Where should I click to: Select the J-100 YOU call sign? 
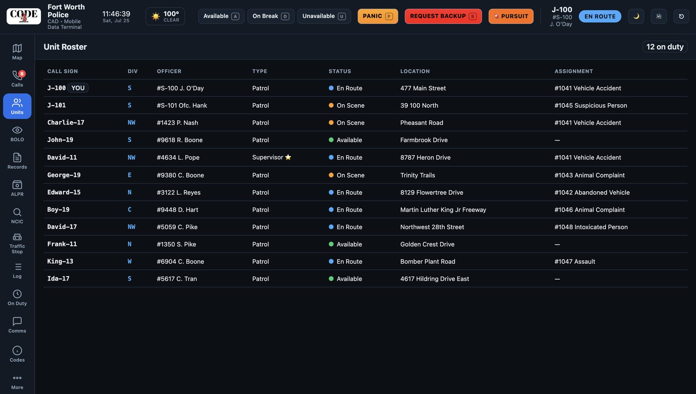coord(68,88)
